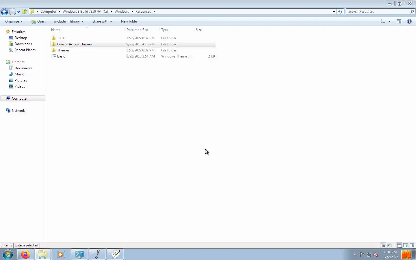Sort by the Type column header
The image size is (416, 260).
click(177, 30)
